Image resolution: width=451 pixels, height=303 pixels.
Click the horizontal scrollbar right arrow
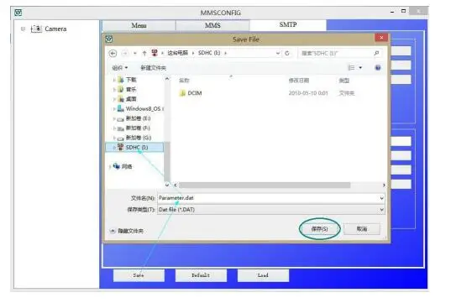pyautogui.click(x=384, y=185)
